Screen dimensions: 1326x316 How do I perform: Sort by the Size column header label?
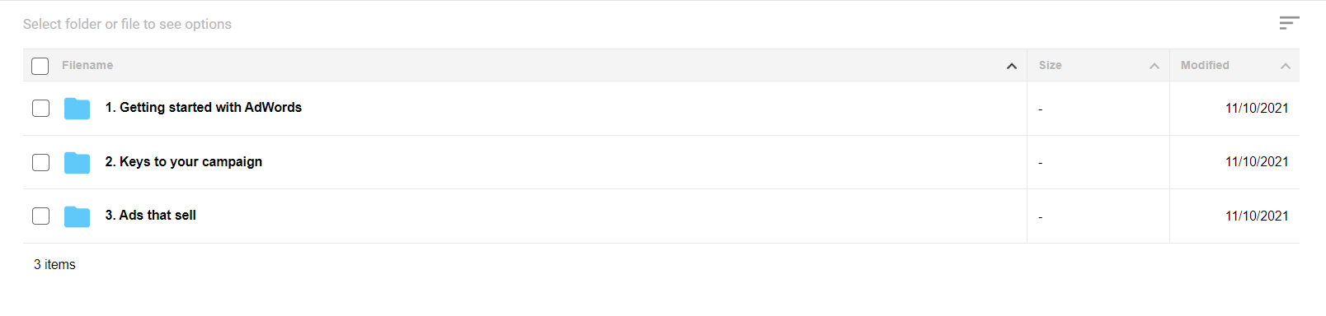pos(1051,65)
